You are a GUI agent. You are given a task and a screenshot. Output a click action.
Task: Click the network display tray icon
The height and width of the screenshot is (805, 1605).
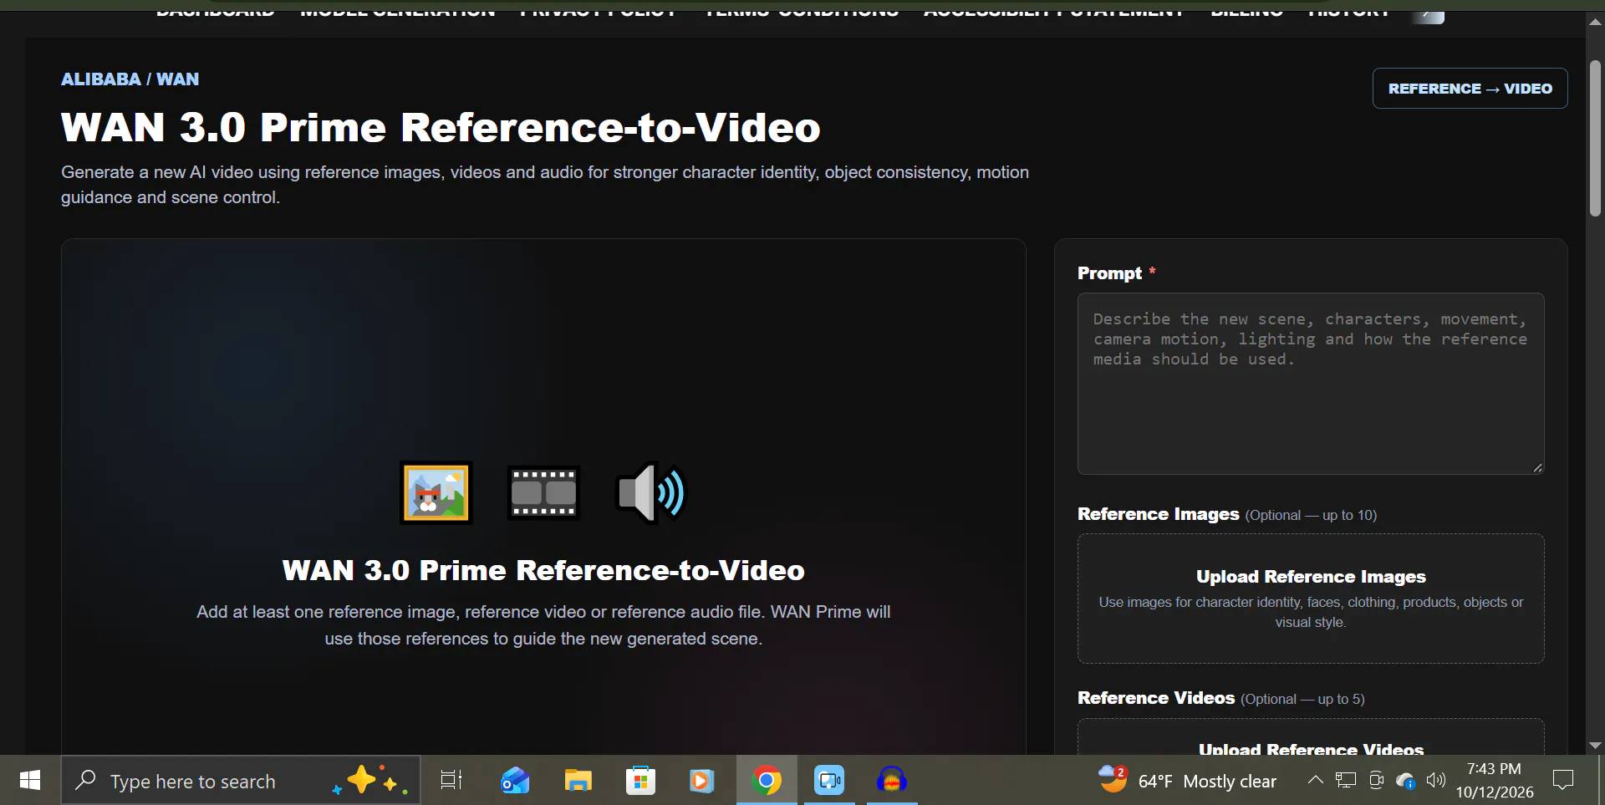point(1346,780)
